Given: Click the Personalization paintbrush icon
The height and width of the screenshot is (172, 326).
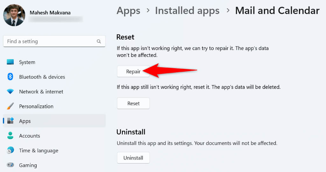Looking at the screenshot, I should [10, 106].
